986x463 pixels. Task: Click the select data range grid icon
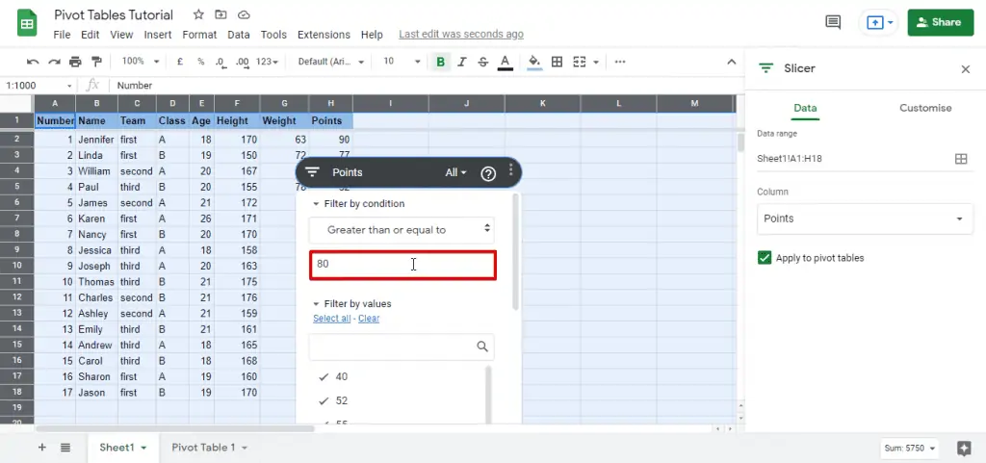coord(961,159)
